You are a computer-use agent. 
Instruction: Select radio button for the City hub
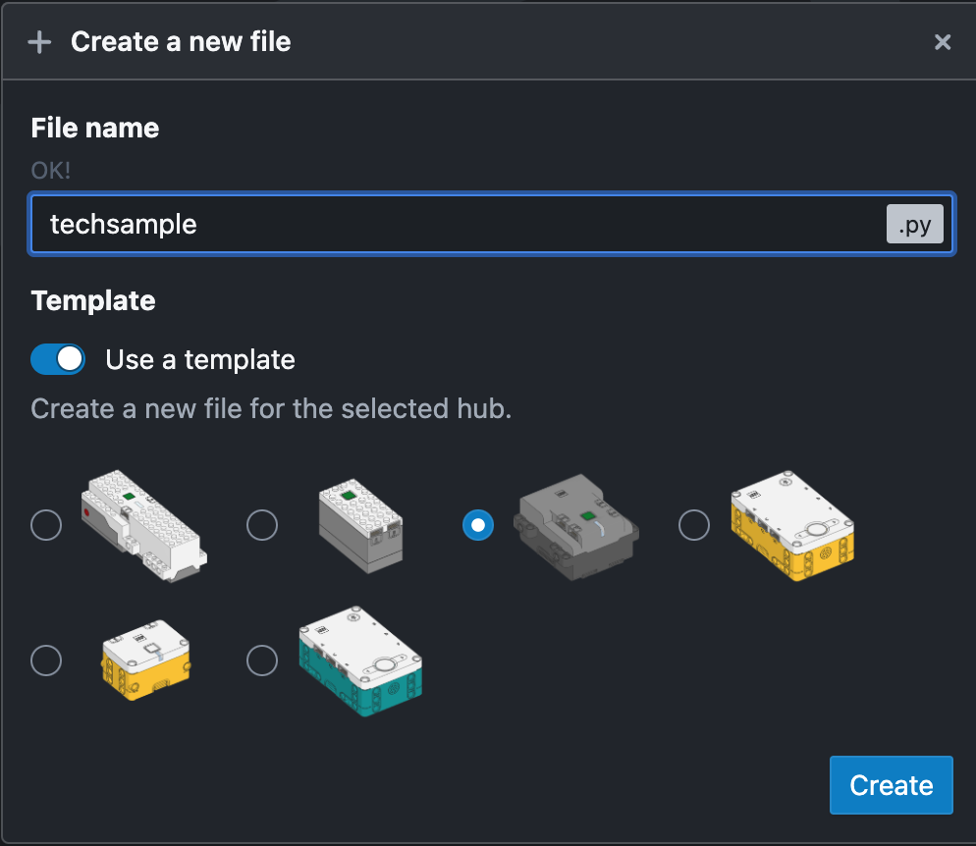point(262,525)
